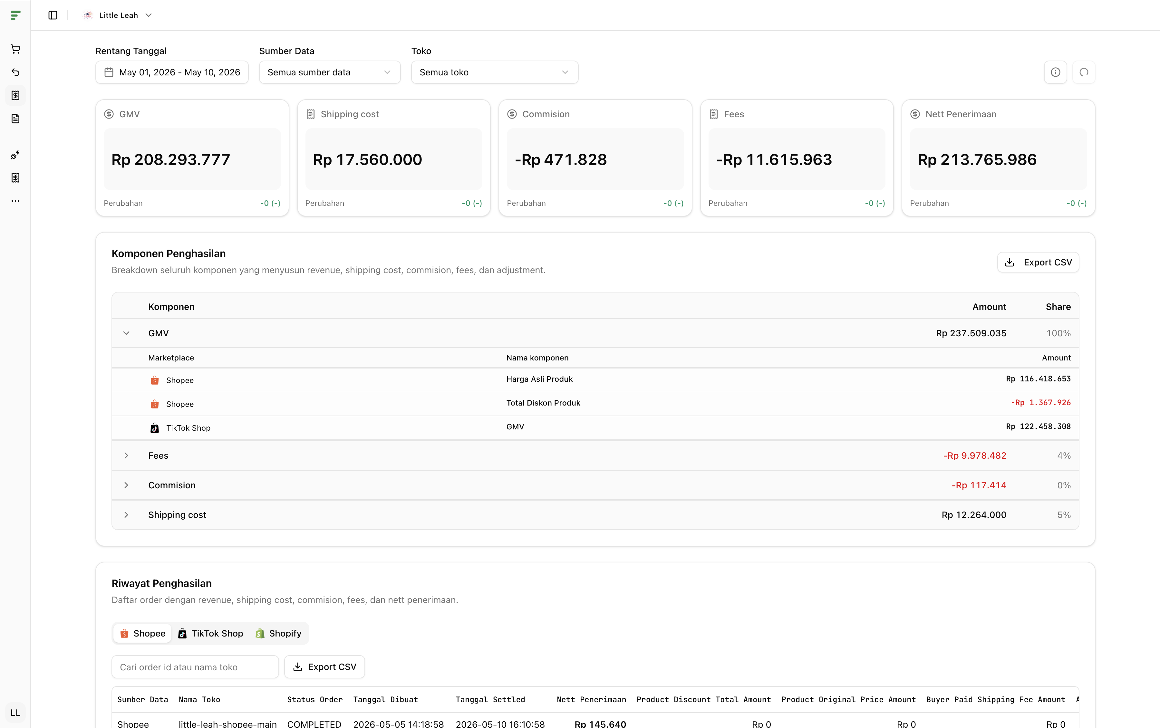Open the highlighted revenue receipt sidebar icon

click(x=15, y=95)
